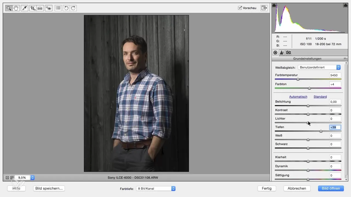Click the Bild öffnen button
Image resolution: width=351 pixels, height=197 pixels.
[x=331, y=188]
